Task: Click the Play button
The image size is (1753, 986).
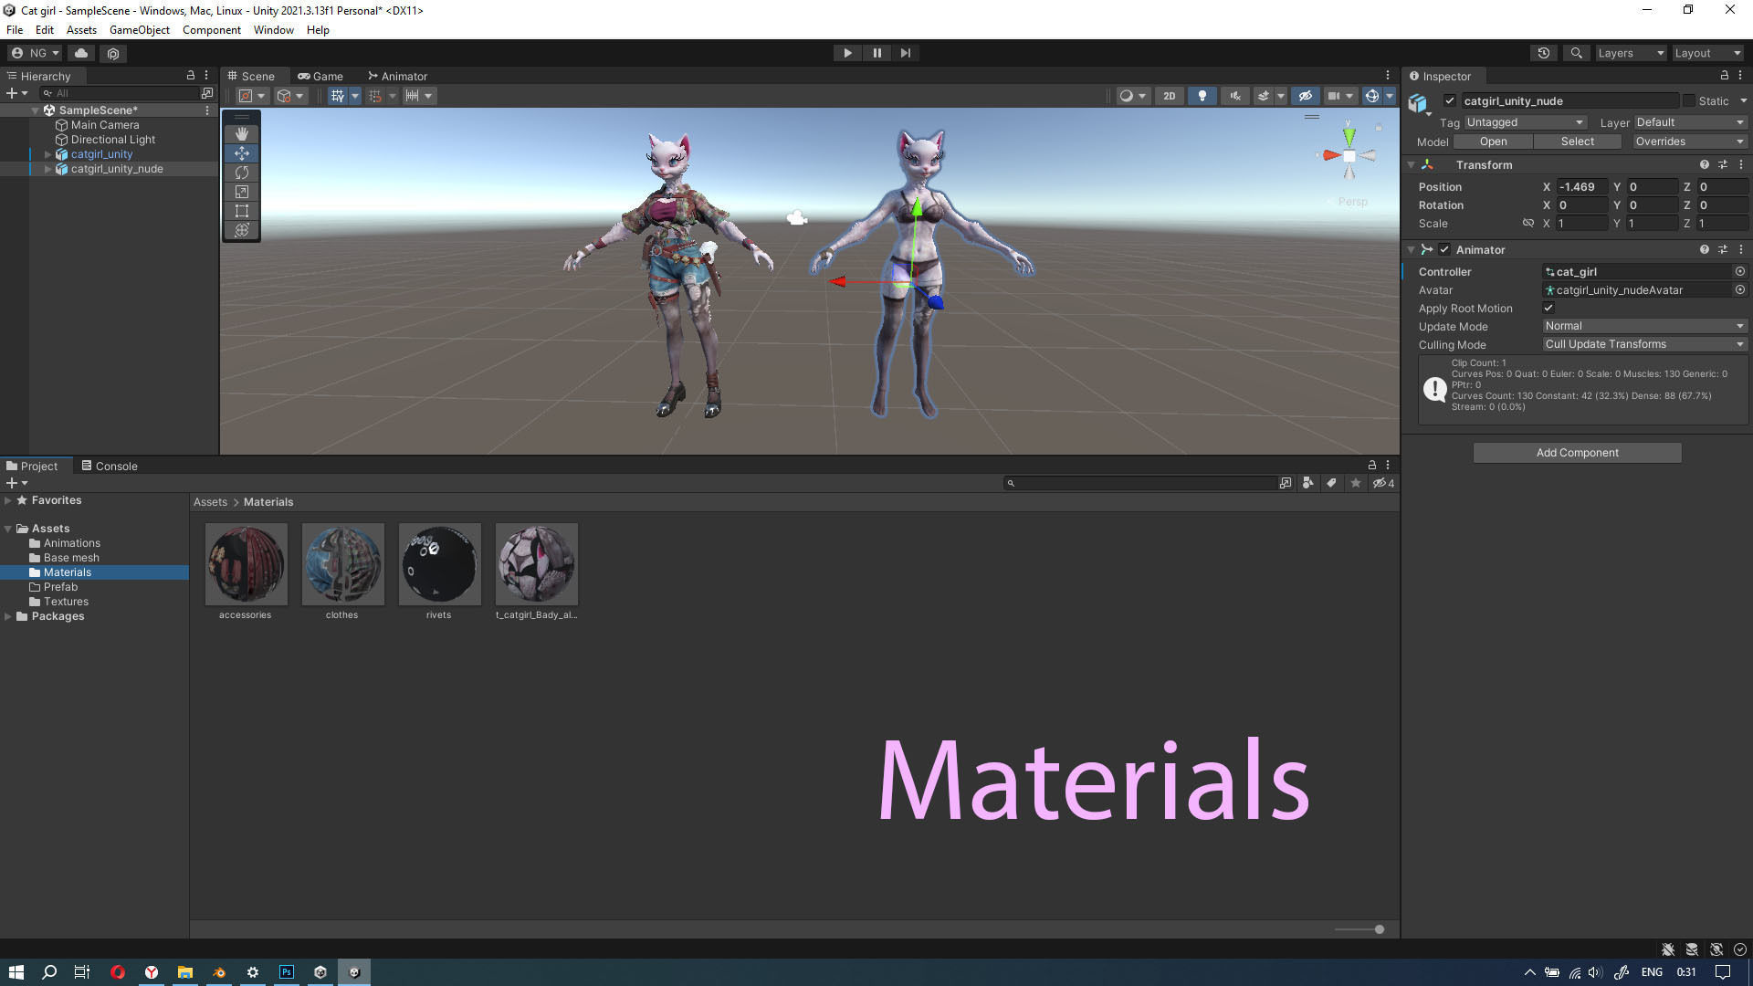Action: pos(847,53)
